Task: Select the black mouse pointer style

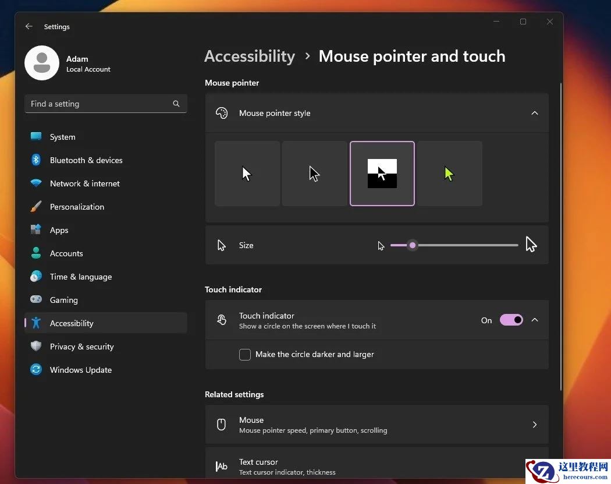Action: [315, 174]
